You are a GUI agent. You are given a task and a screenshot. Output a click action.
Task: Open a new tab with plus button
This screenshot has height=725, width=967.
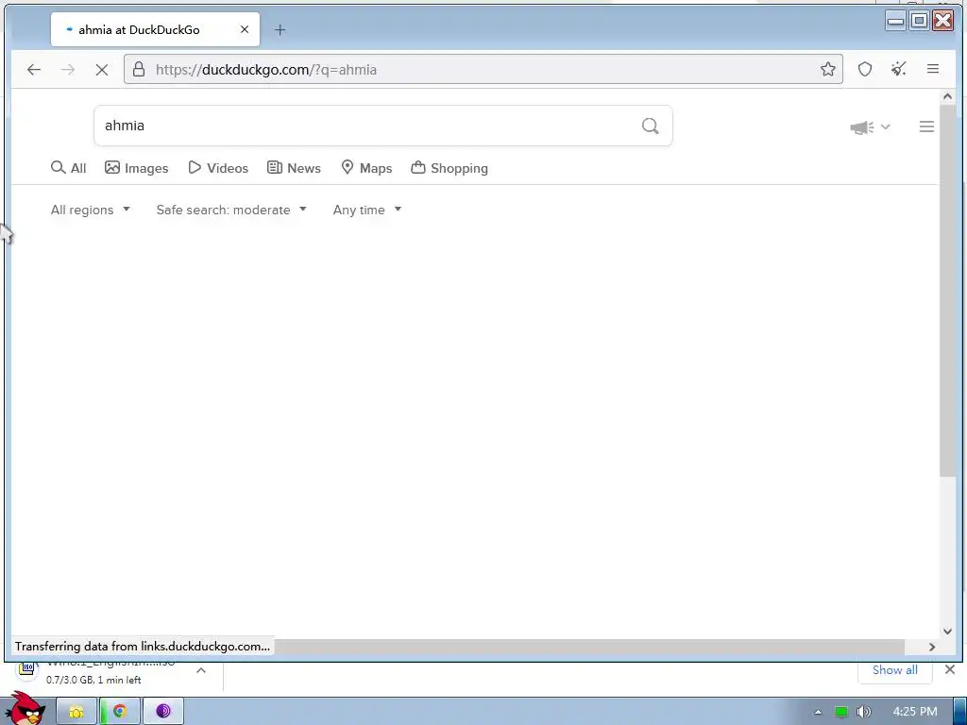point(280,29)
